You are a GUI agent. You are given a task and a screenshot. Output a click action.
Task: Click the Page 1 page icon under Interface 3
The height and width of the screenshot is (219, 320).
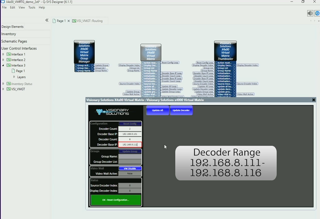(x=14, y=71)
